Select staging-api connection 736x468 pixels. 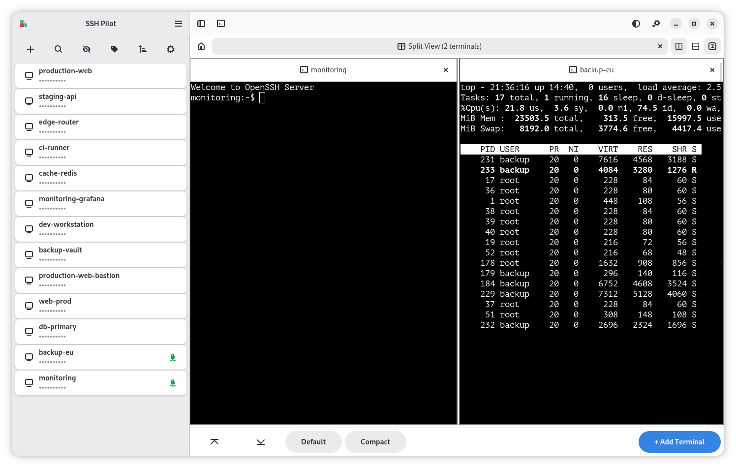(101, 101)
